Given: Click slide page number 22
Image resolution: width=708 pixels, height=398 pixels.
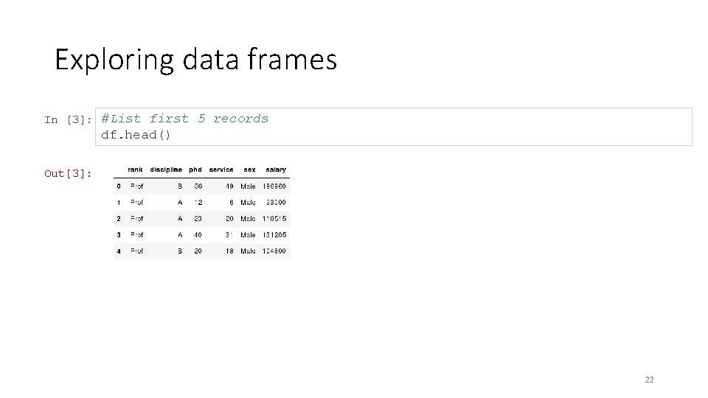Looking at the screenshot, I should click(x=649, y=380).
